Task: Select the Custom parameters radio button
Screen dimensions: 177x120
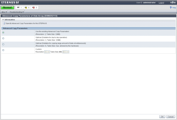Action: coord(3,50)
